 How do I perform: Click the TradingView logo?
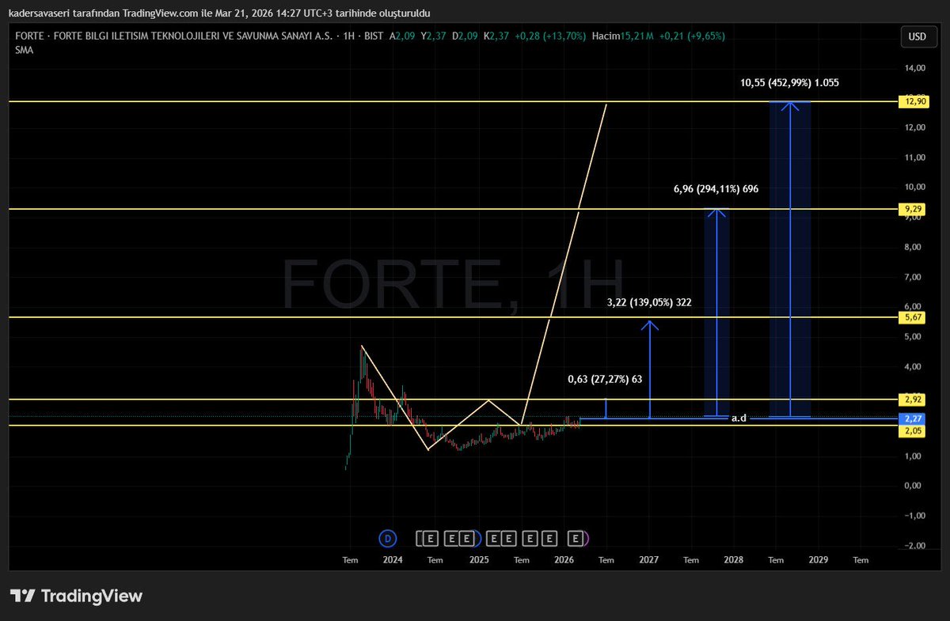pos(76,596)
